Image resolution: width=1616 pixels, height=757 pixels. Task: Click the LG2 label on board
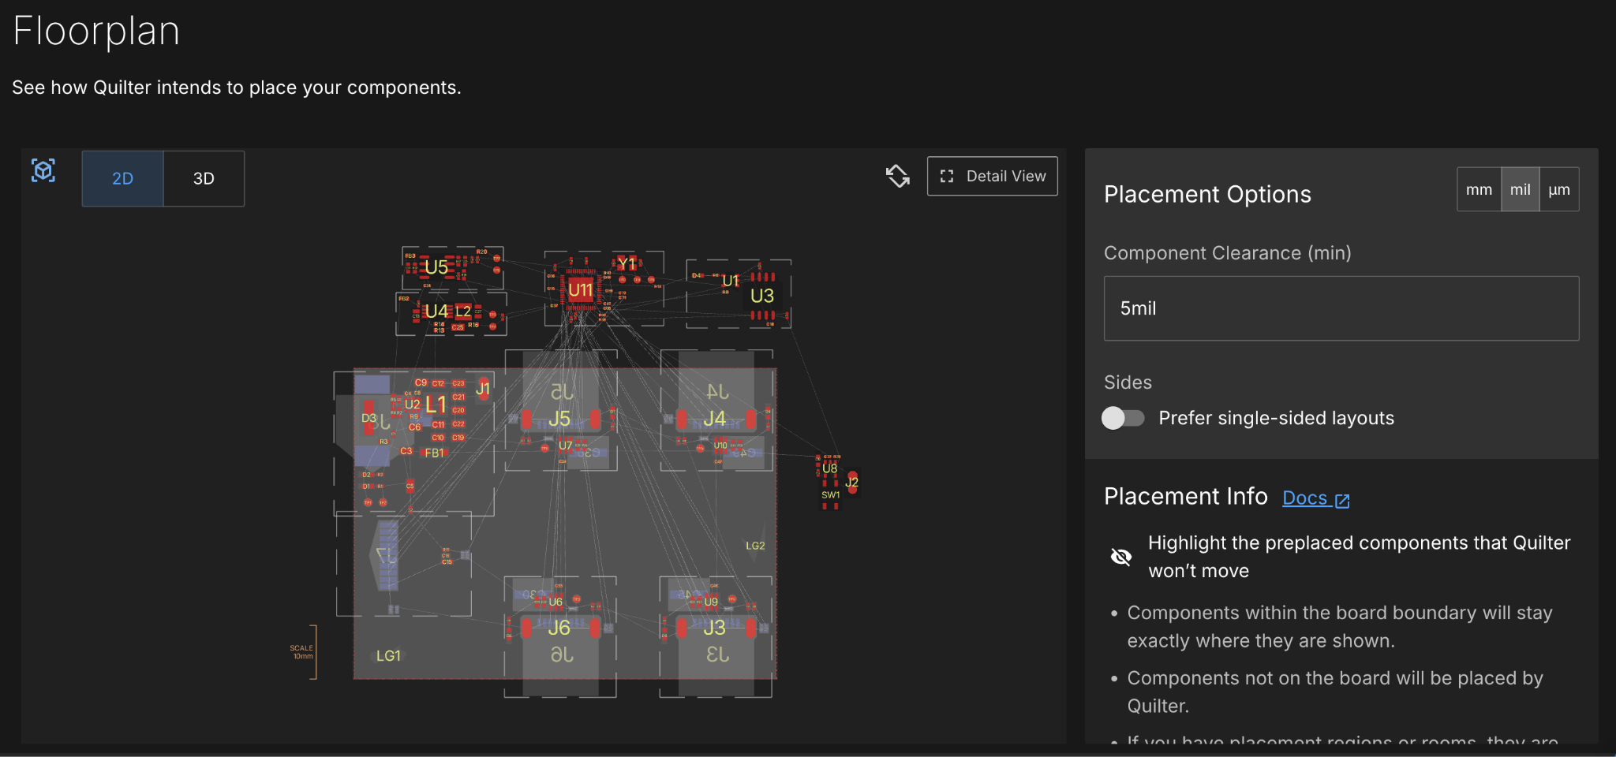(x=755, y=546)
